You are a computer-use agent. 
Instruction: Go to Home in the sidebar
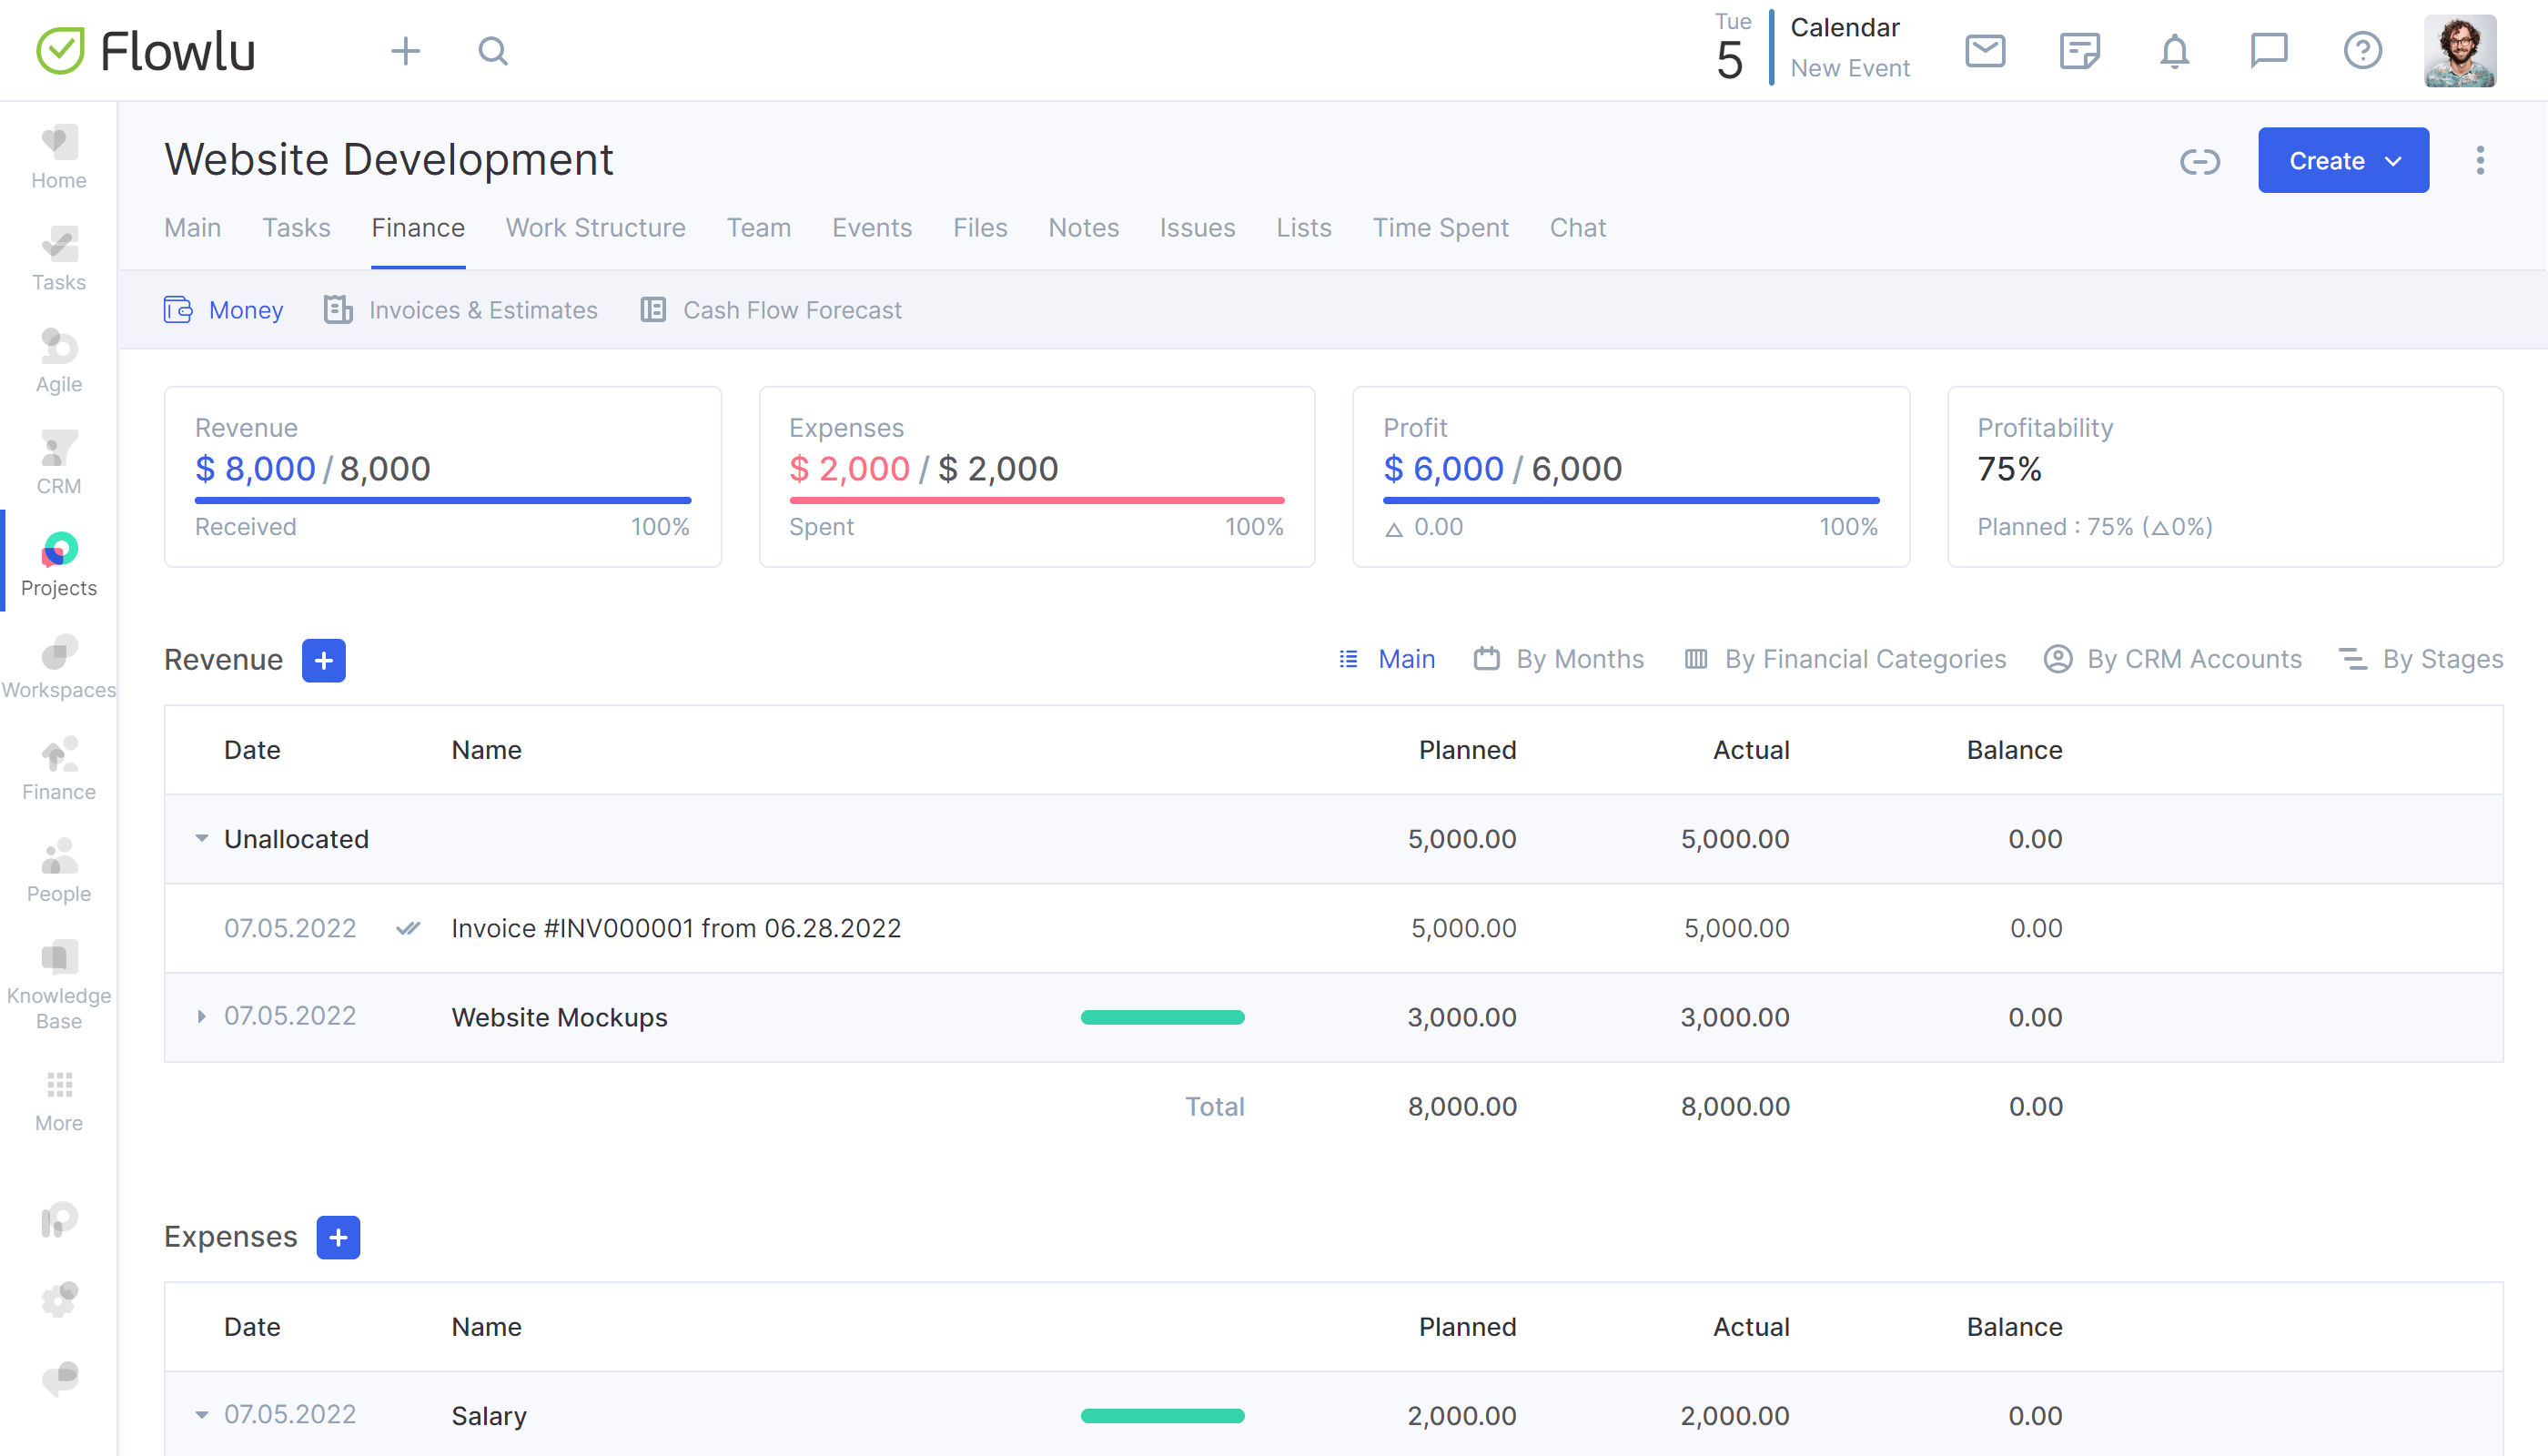click(59, 157)
